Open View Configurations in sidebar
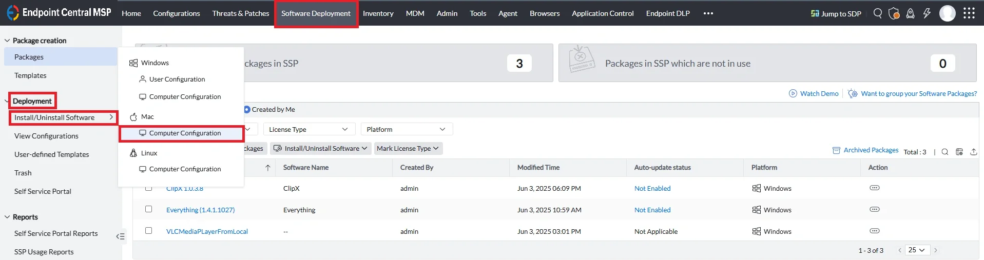The width and height of the screenshot is (984, 260). pyautogui.click(x=46, y=136)
